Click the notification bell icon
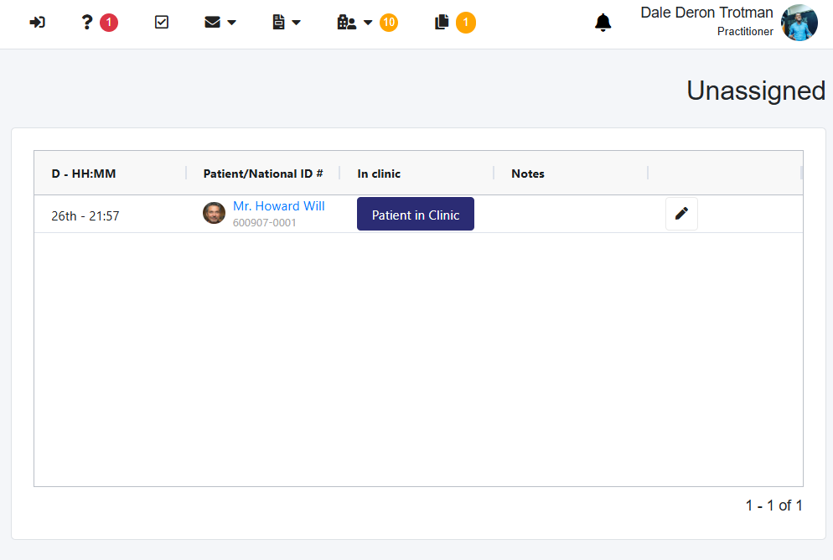This screenshot has height=560, width=833. 603,23
